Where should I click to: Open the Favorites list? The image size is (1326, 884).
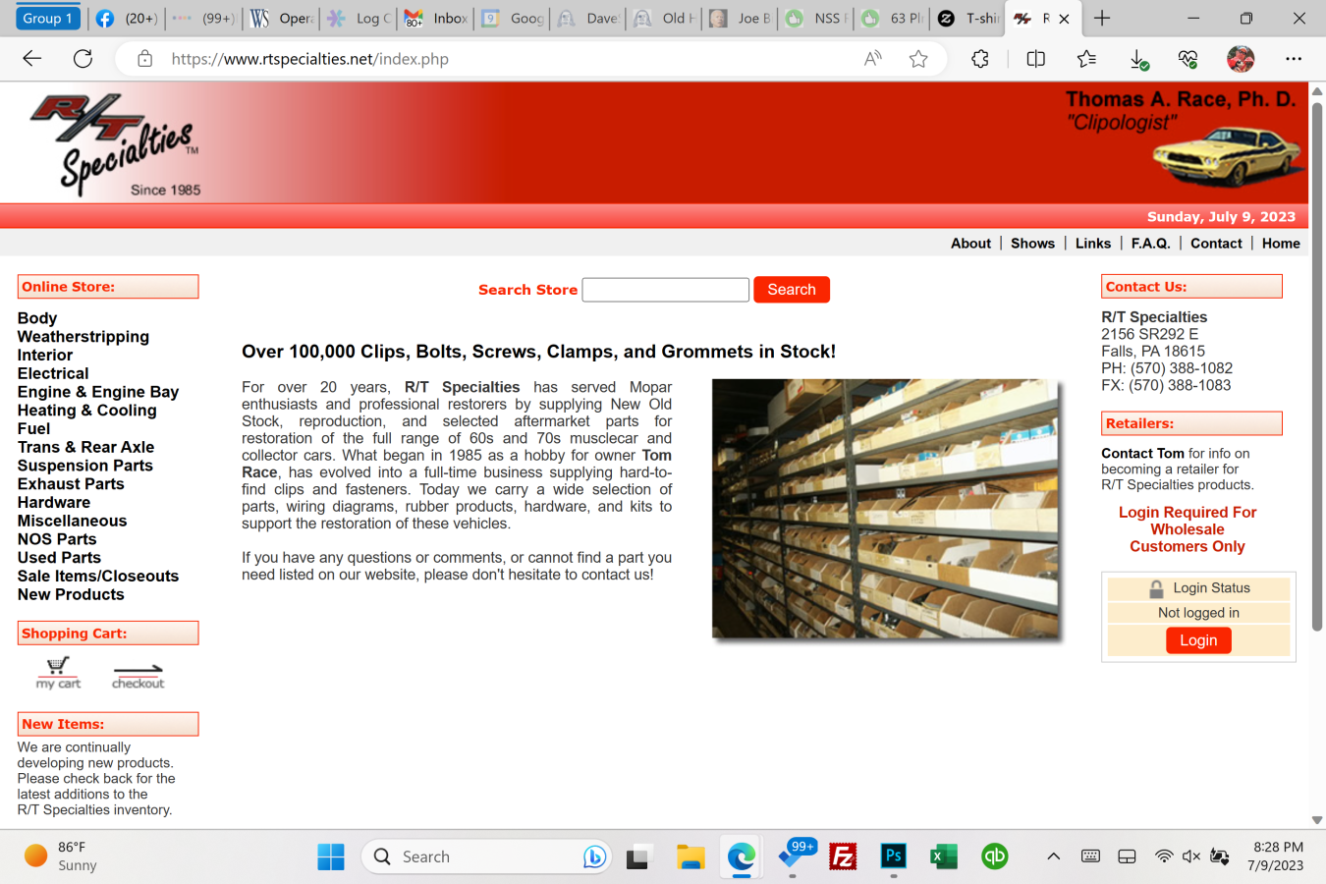1086,59
